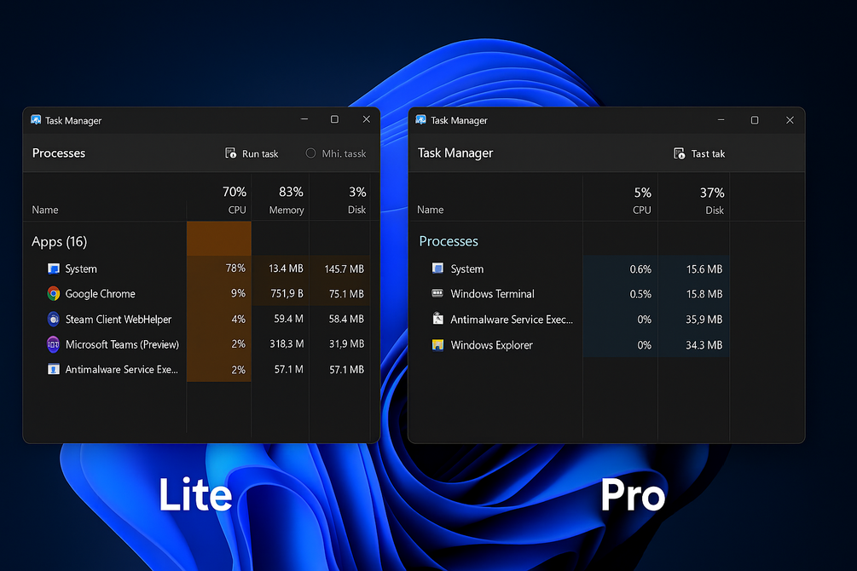Sort by the Name column in Lite window
Viewport: 857px width, 571px height.
coord(45,210)
